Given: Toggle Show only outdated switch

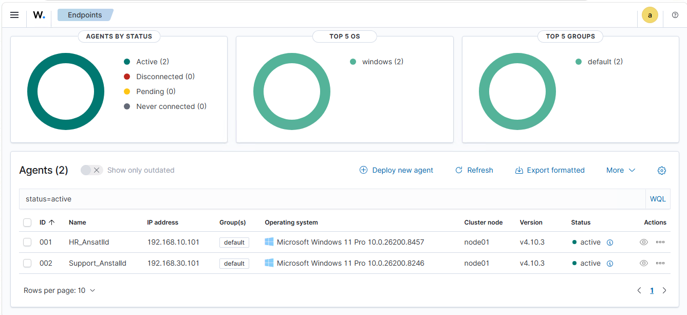Looking at the screenshot, I should 91,170.
